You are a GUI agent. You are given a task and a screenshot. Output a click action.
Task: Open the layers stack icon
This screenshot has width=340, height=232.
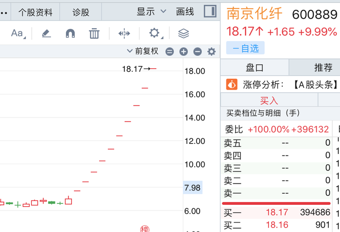(183, 33)
